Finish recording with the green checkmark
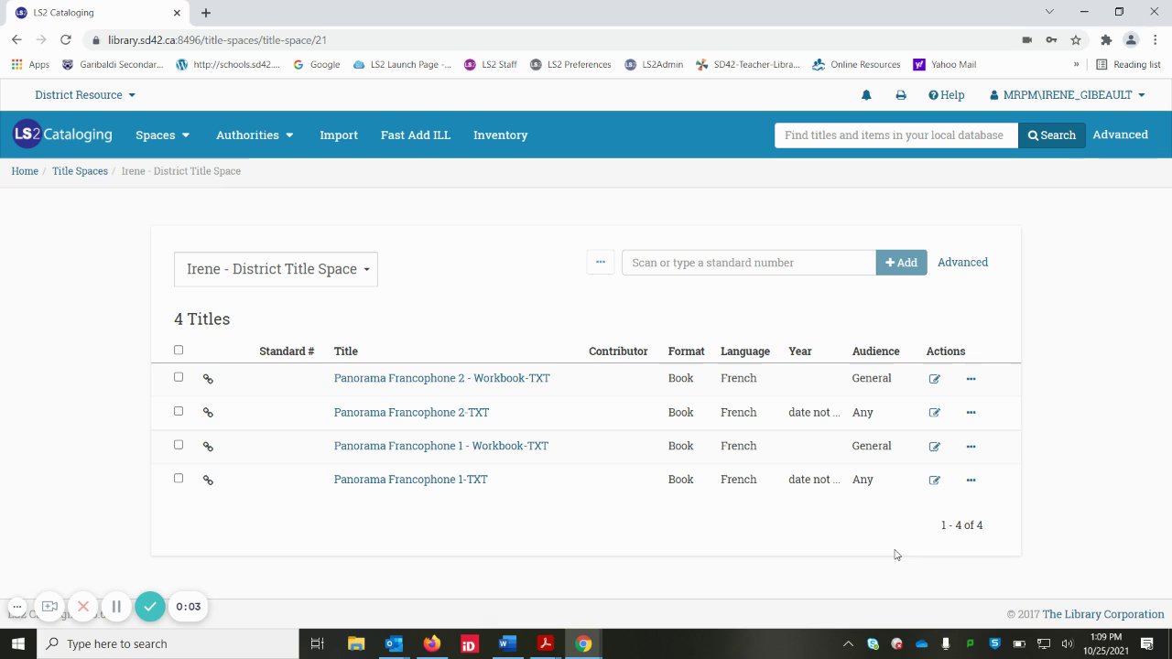The height and width of the screenshot is (659, 1172). click(x=150, y=606)
